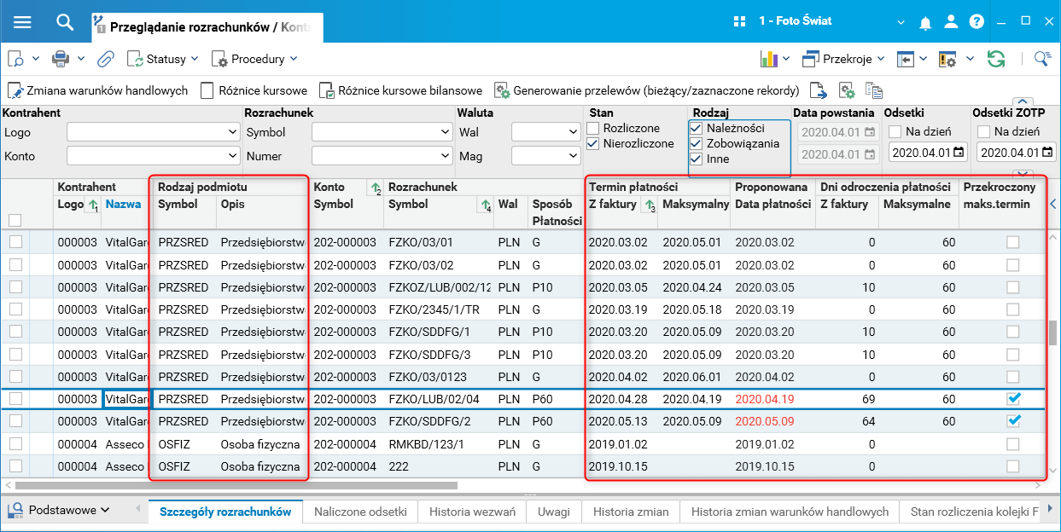Toggle Przekroczony checkbox for FZKO/LUB/02/04 row

coord(1013,398)
